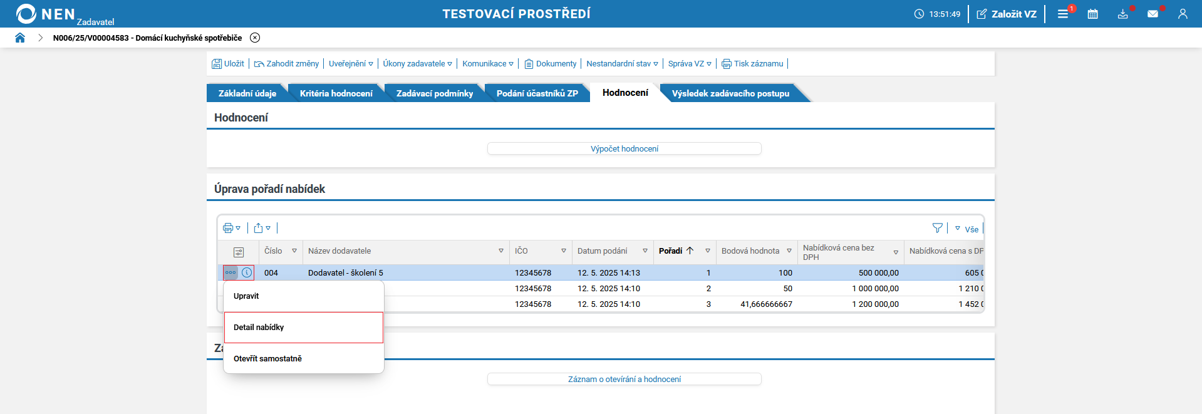Open Datum podání column filter arrow
Viewport: 1202px width, 414px height.
645,251
